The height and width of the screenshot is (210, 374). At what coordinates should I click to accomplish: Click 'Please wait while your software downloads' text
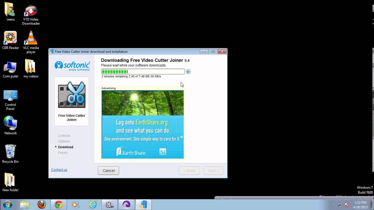134,65
